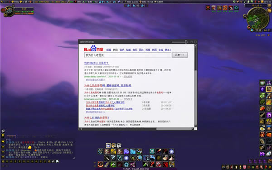Click the gold-bordered icon on right action bar
Screen dimensions: 272x170
pos(269,89)
